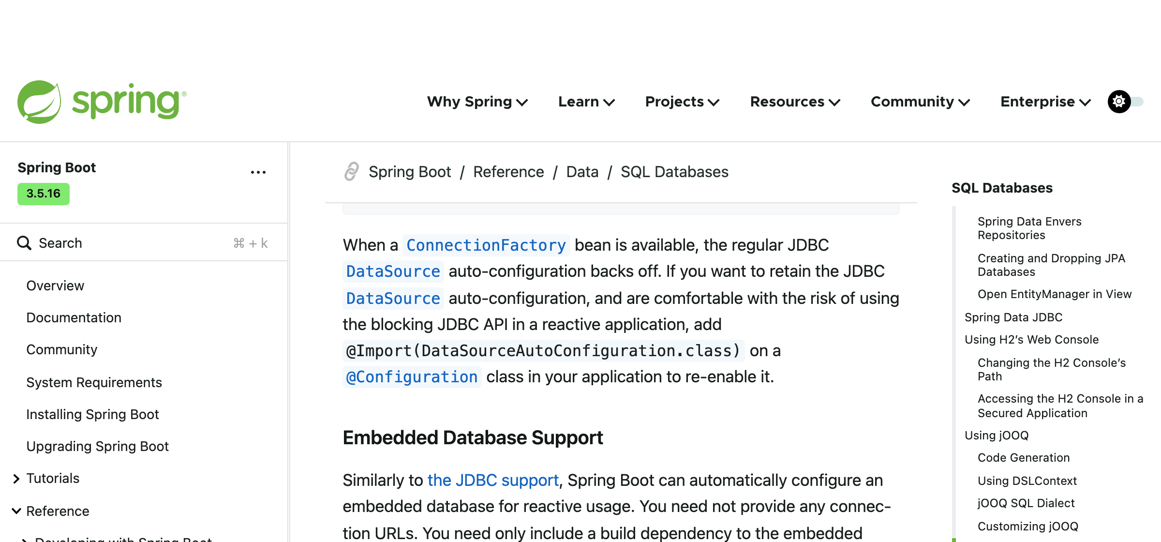Screen dimensions: 1161x542
Task: Click the Spring leaf logo
Action: [x=39, y=102]
